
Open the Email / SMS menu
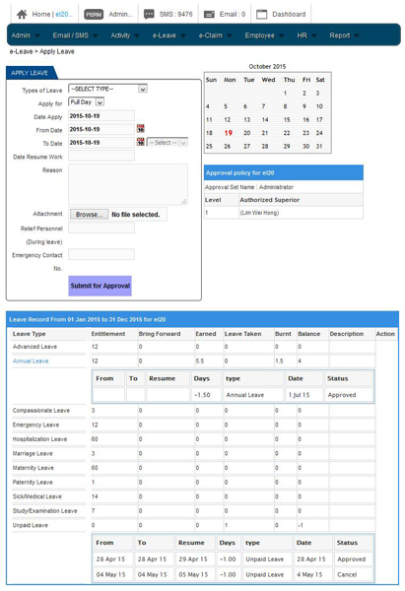(75, 35)
